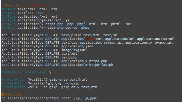
Task: Click the closing /ifmodule tag
Action: (12, 94)
